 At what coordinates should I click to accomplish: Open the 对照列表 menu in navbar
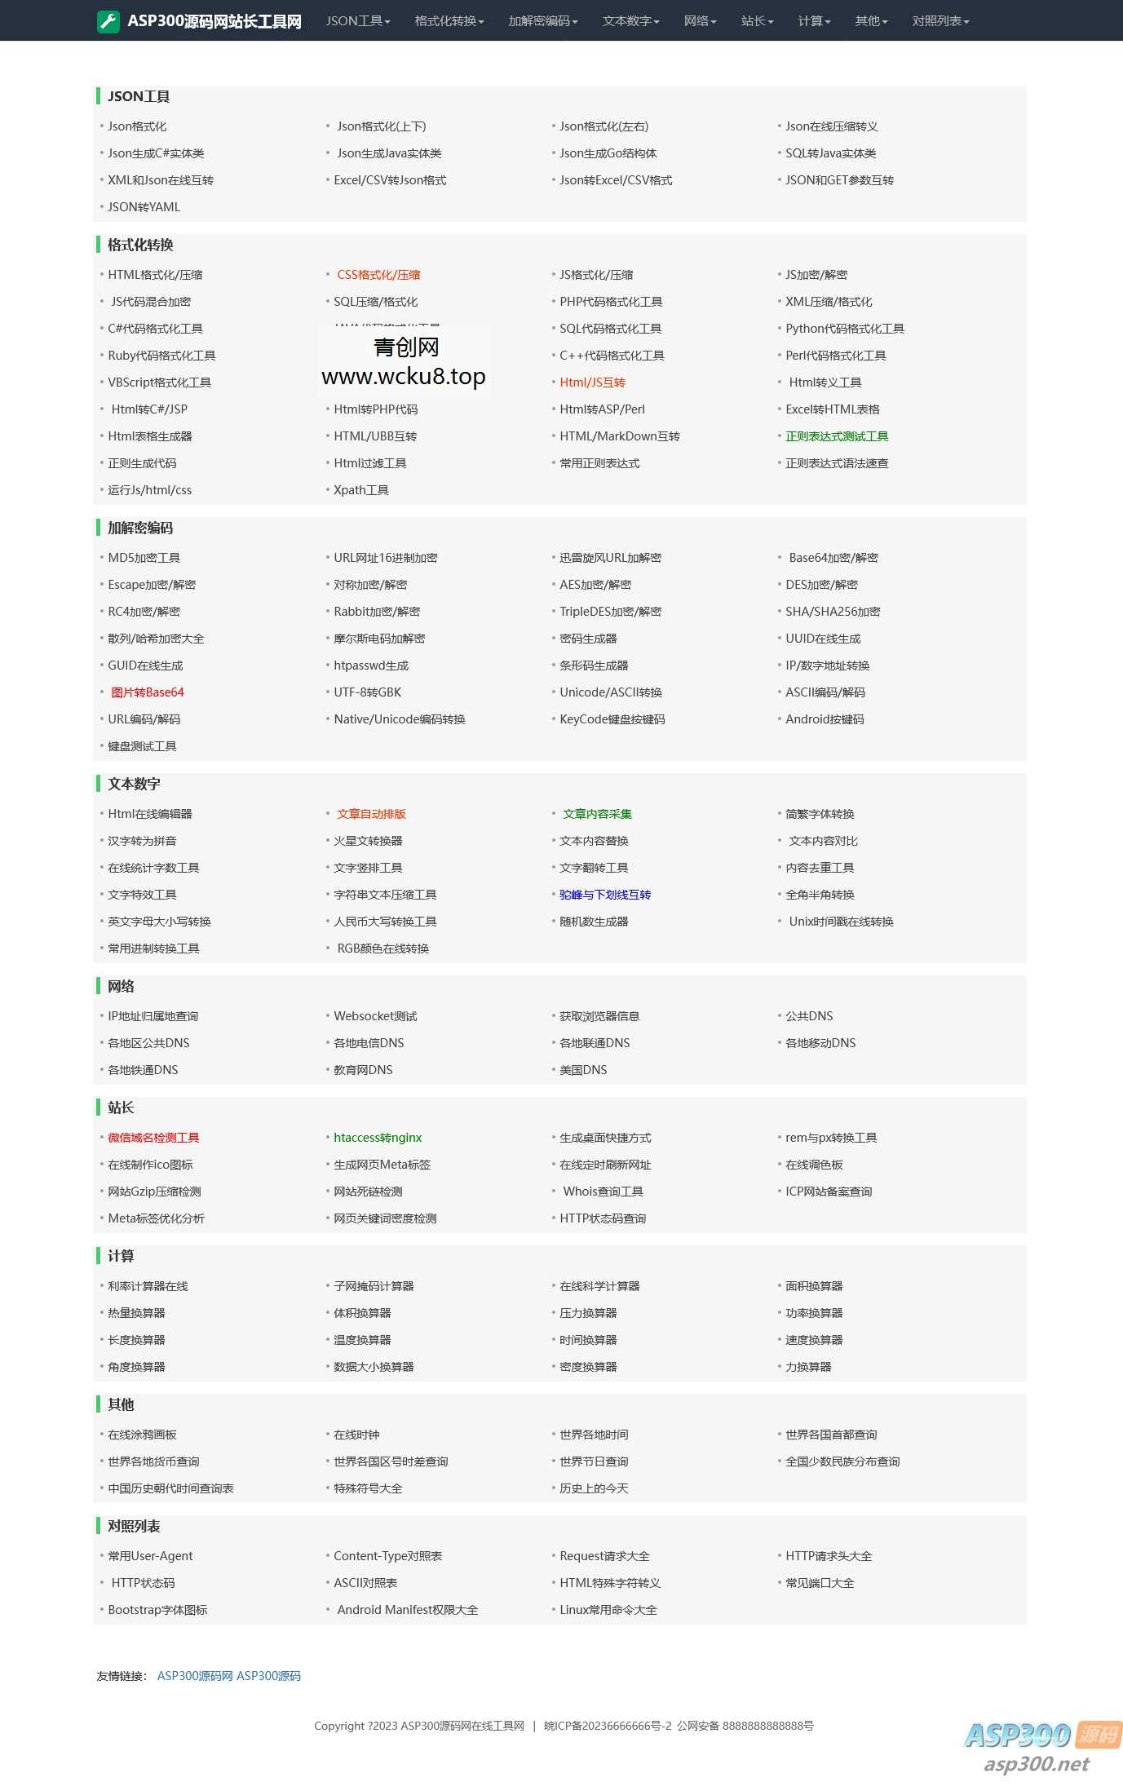[x=940, y=21]
